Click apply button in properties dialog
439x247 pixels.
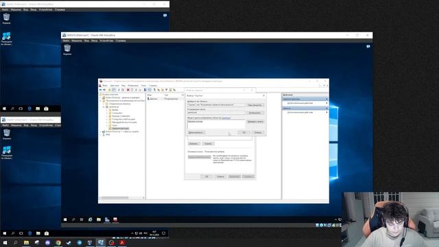tap(235, 177)
